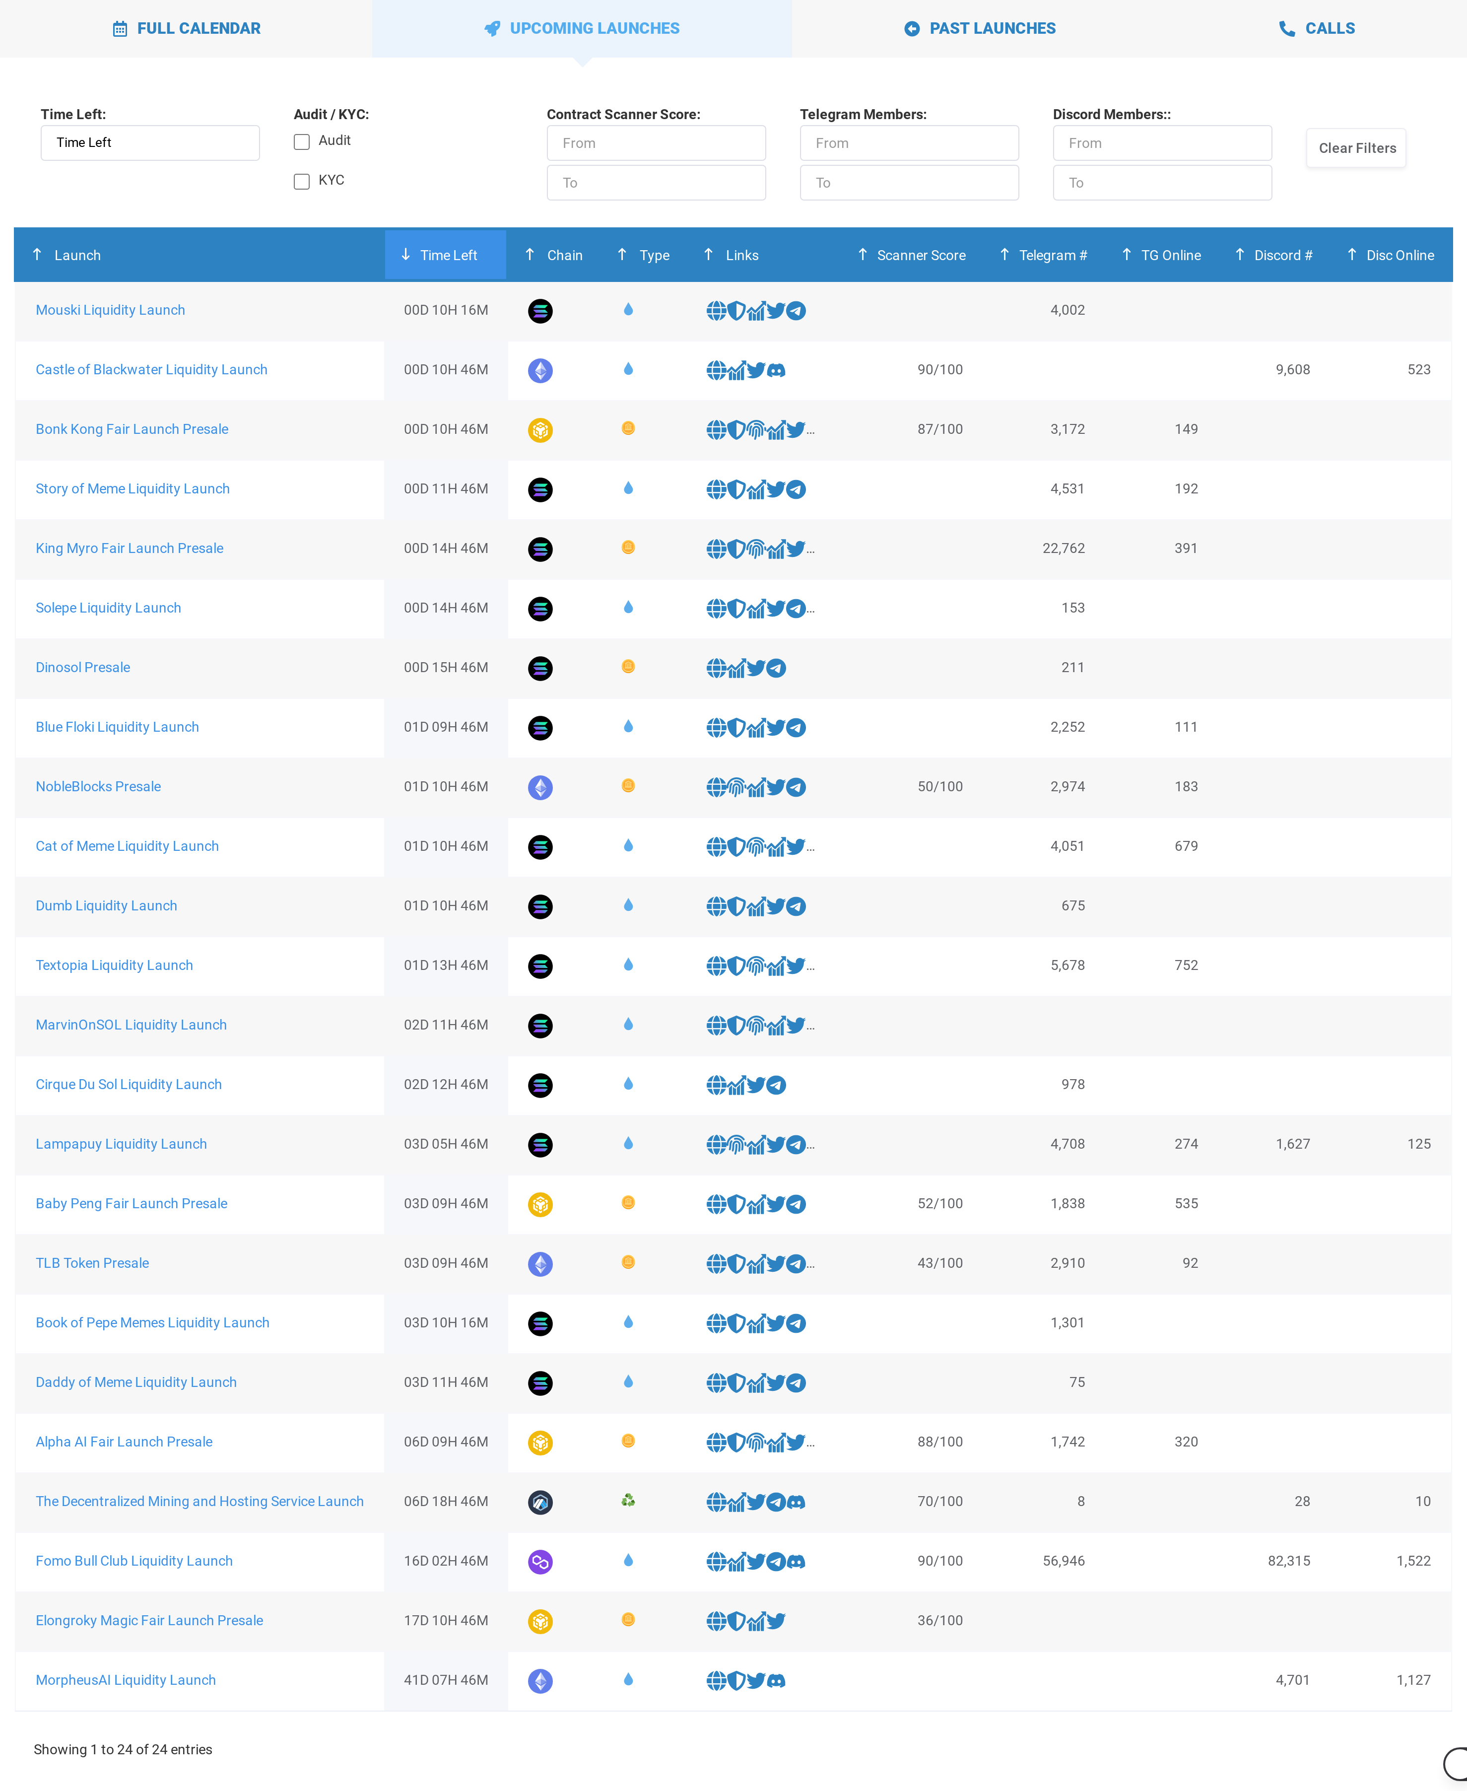Sort table by Disc Online column
1467x1791 pixels.
(x=1391, y=255)
